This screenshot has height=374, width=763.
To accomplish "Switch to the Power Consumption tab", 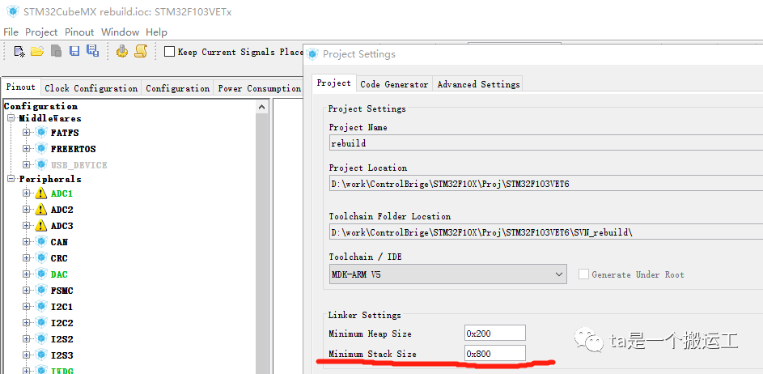I will tap(260, 88).
